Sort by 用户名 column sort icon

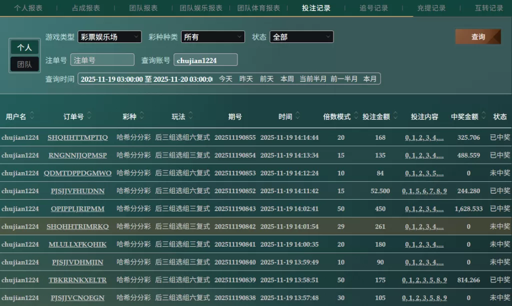[x=32, y=116]
